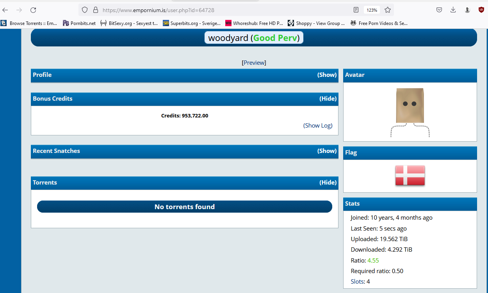Click the Last Seen: 5 secs ago text

[379, 229]
